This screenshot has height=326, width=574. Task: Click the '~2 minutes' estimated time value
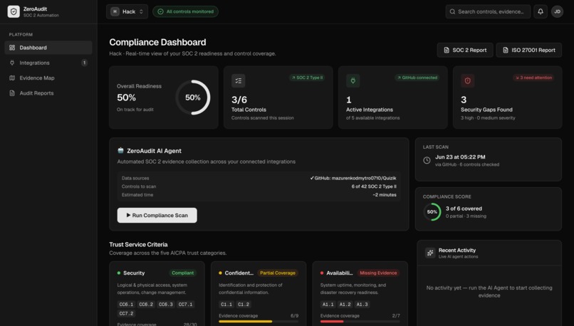point(385,195)
